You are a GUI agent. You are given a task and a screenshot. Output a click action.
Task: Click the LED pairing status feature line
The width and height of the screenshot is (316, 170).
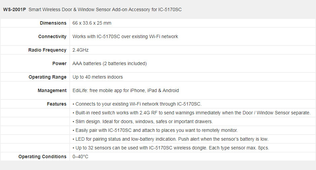coord(171,139)
